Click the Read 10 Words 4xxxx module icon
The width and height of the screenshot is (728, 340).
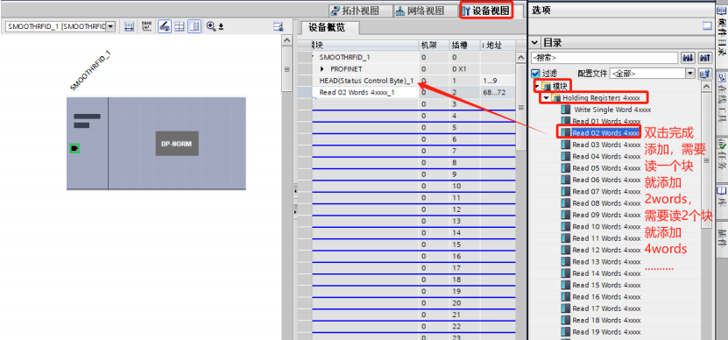coord(566,227)
